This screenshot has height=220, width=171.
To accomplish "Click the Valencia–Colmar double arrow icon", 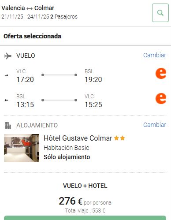I will [x=30, y=9].
